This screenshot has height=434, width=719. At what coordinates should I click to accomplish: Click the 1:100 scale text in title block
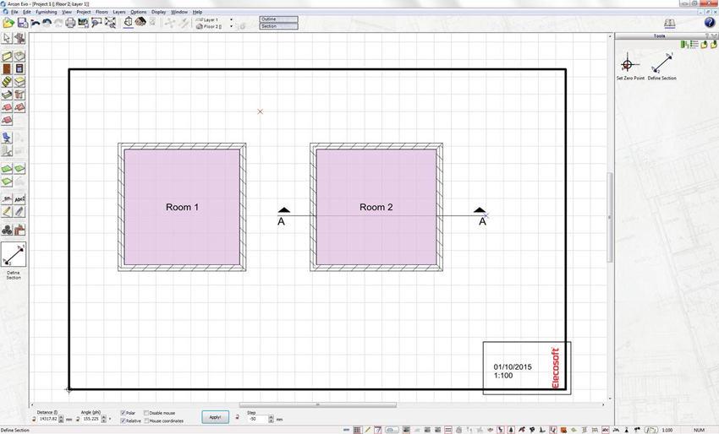[503, 376]
